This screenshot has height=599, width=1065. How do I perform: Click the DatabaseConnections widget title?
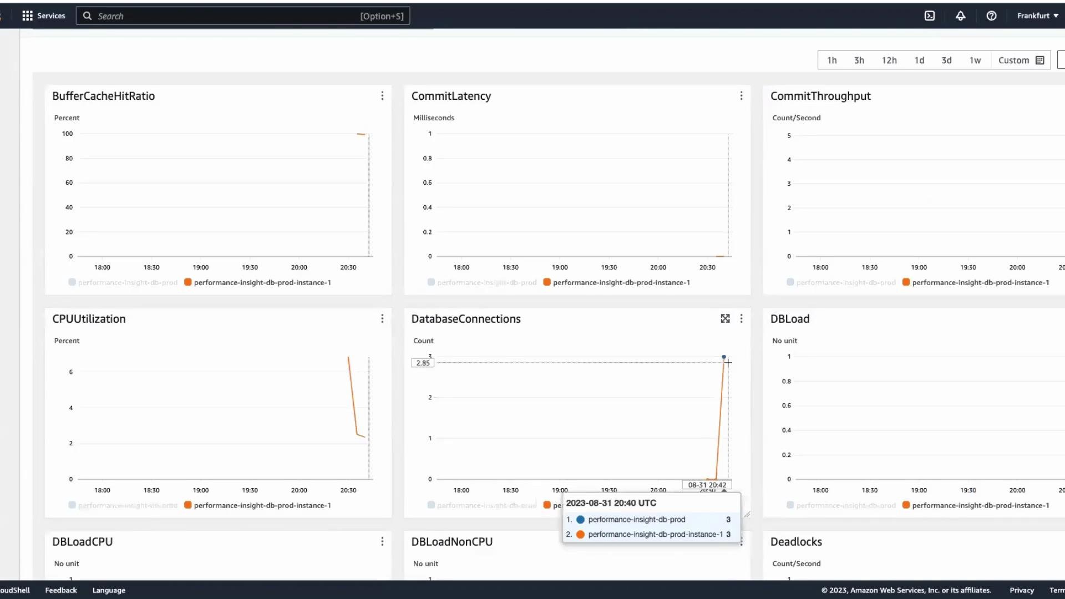(466, 319)
